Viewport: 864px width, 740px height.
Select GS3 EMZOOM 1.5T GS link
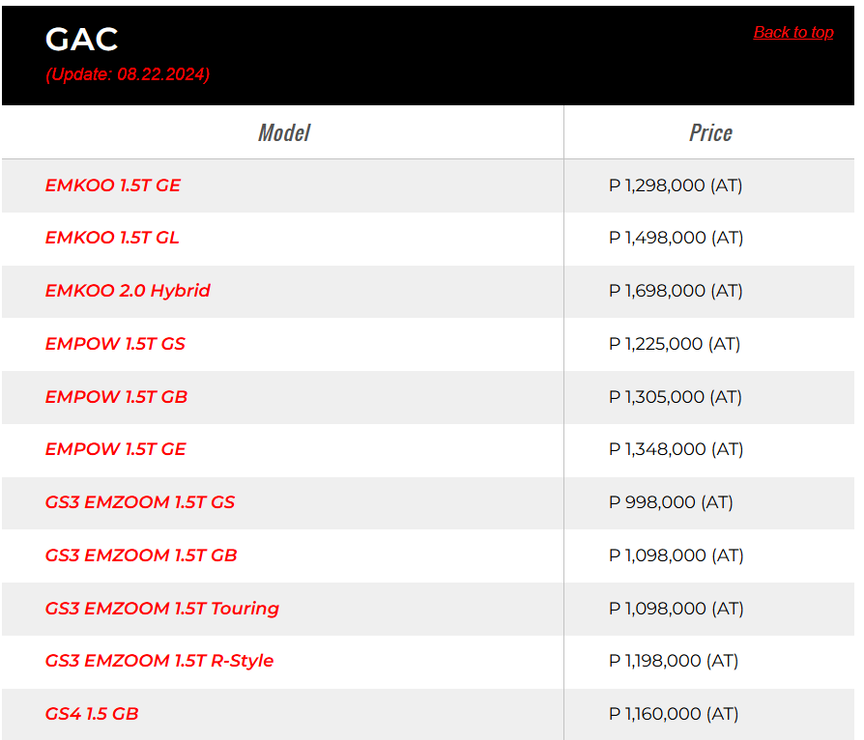click(140, 502)
